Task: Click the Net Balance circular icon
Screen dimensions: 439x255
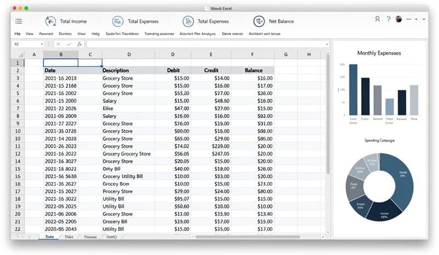Action: tap(259, 21)
